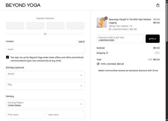Click the page vertical scrollbar thumb

tap(167, 22)
